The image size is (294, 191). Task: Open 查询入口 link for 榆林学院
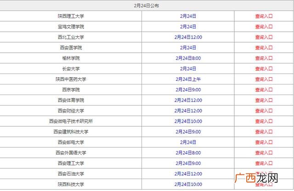(264, 58)
